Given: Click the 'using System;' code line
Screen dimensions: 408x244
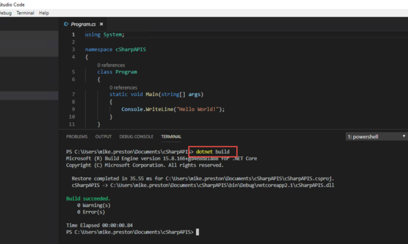Looking at the screenshot, I should click(x=105, y=34).
